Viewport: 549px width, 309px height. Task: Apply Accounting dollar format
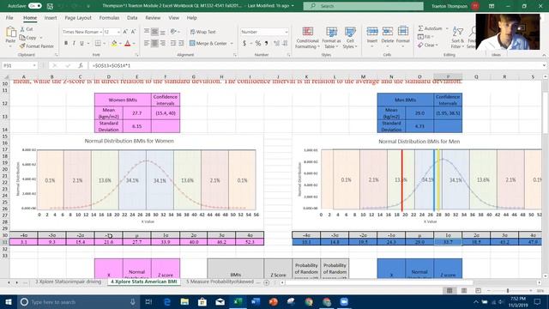[x=244, y=44]
